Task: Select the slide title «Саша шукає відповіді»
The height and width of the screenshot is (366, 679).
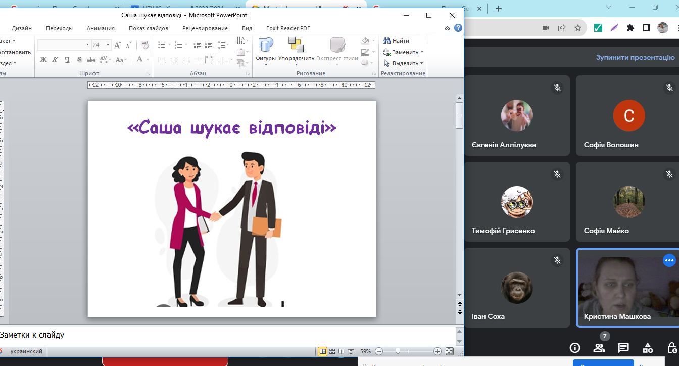Action: [x=232, y=128]
